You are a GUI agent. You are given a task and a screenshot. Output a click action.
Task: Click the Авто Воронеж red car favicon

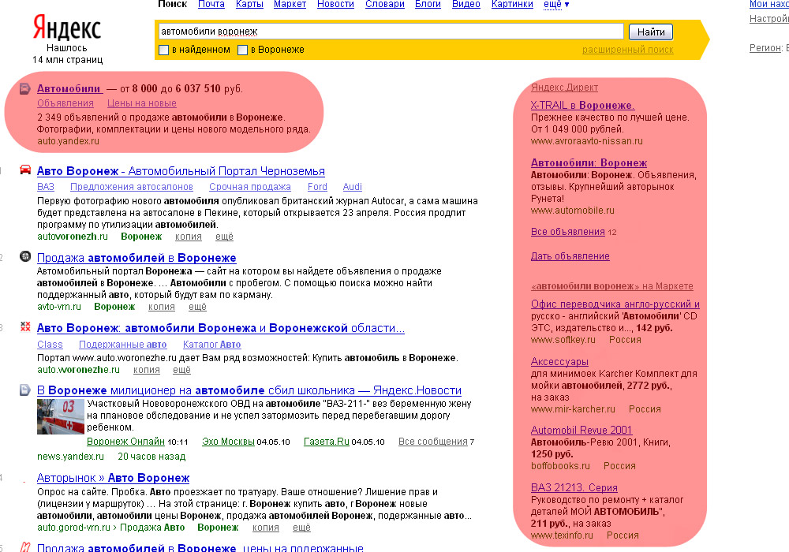pyautogui.click(x=25, y=170)
